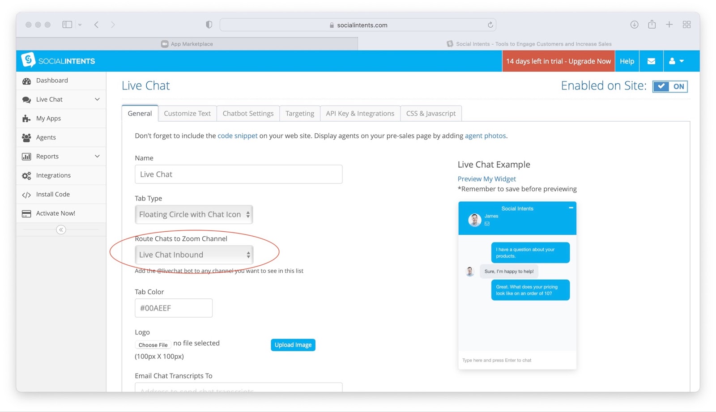
Task: Open the API Key & Integrations tab
Action: click(360, 114)
